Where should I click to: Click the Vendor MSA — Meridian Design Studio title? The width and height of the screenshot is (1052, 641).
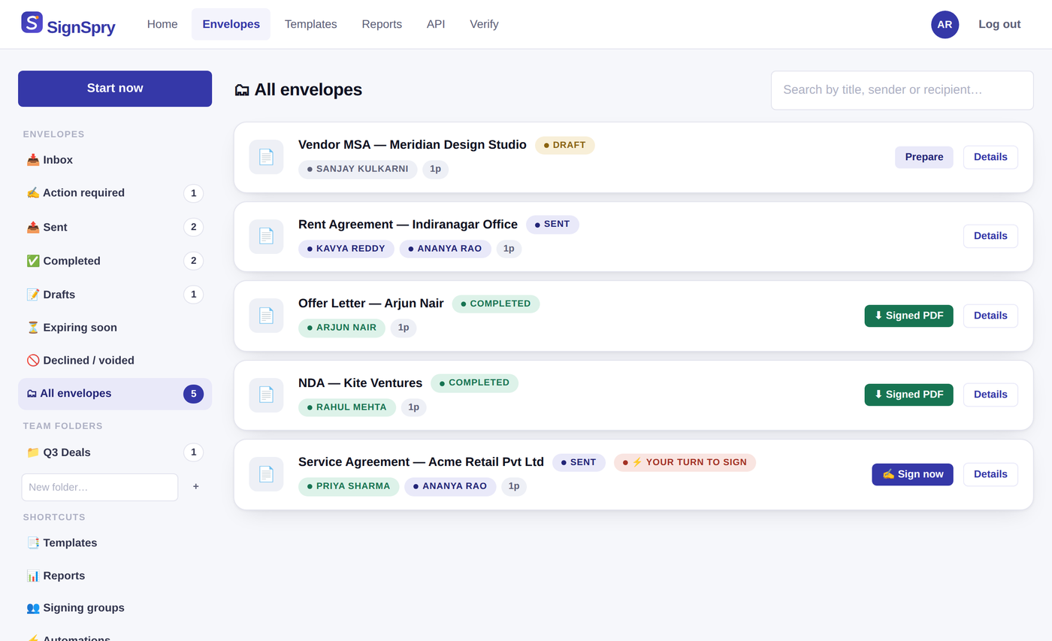point(413,144)
